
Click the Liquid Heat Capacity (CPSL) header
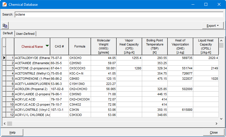click(206, 47)
